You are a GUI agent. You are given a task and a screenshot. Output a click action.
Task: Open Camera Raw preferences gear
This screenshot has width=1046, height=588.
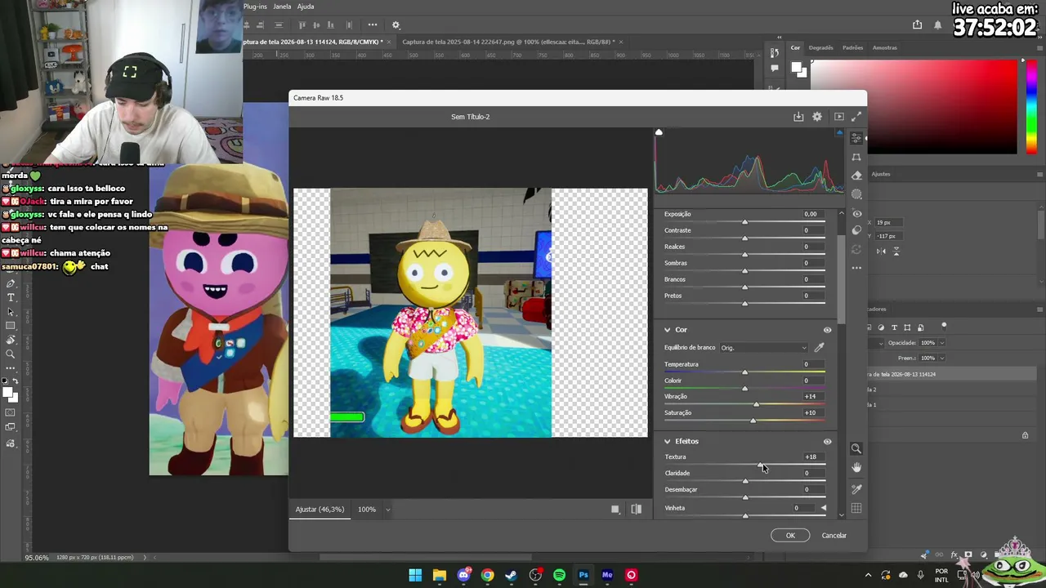(x=817, y=117)
